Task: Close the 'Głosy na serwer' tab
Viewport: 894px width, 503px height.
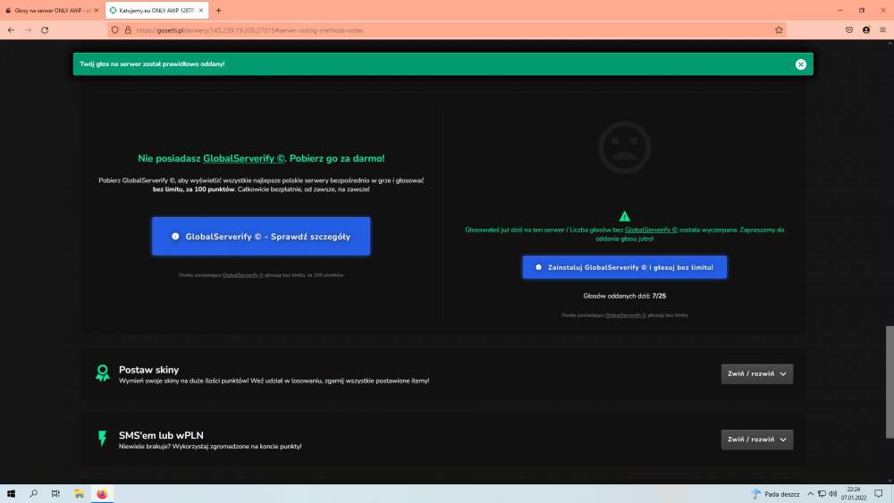Action: [96, 10]
